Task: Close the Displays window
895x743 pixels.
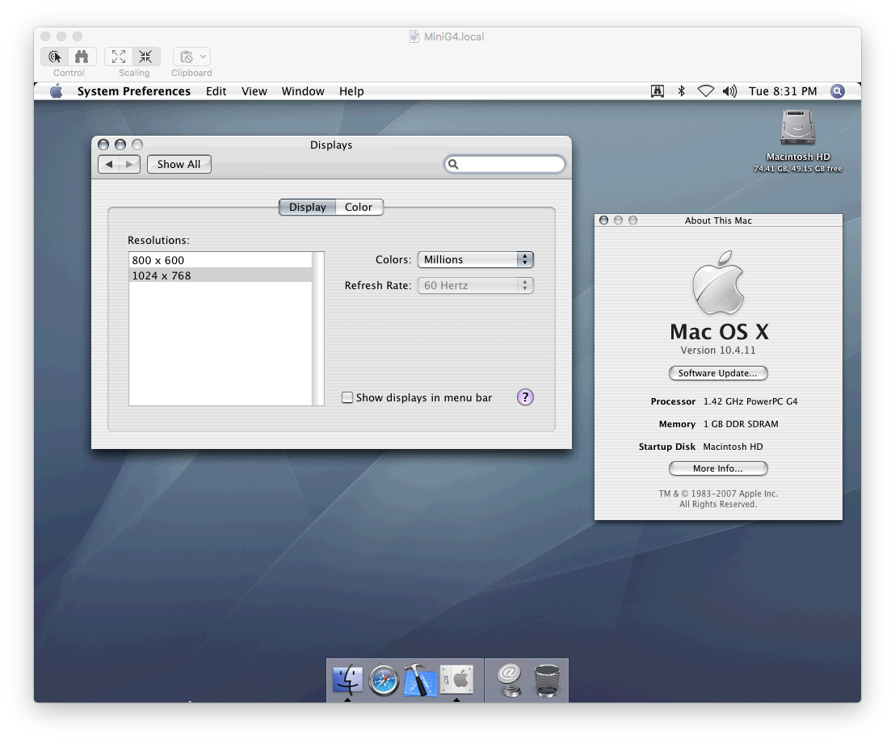Action: pyautogui.click(x=103, y=145)
